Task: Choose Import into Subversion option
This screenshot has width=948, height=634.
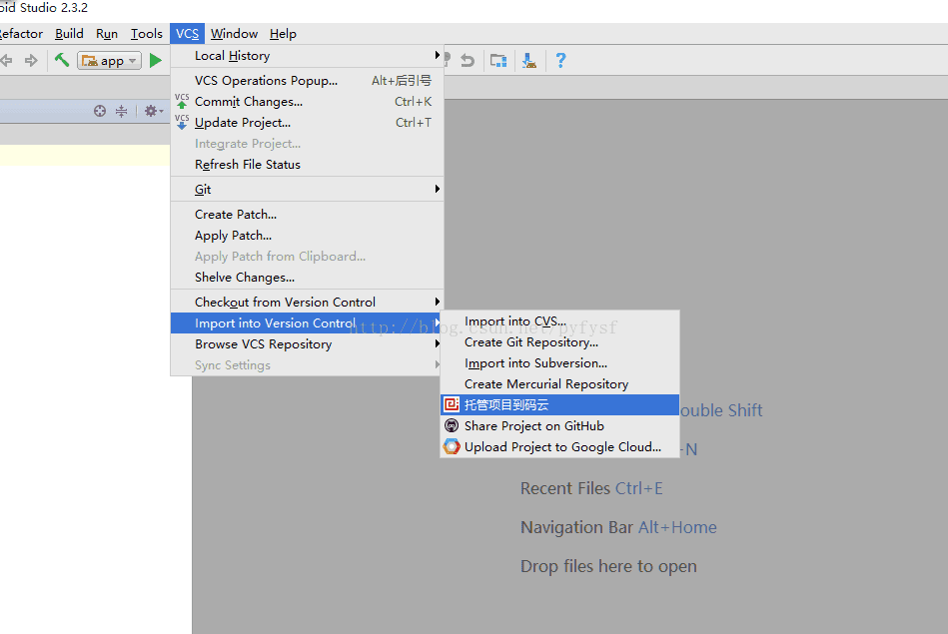Action: click(559, 363)
